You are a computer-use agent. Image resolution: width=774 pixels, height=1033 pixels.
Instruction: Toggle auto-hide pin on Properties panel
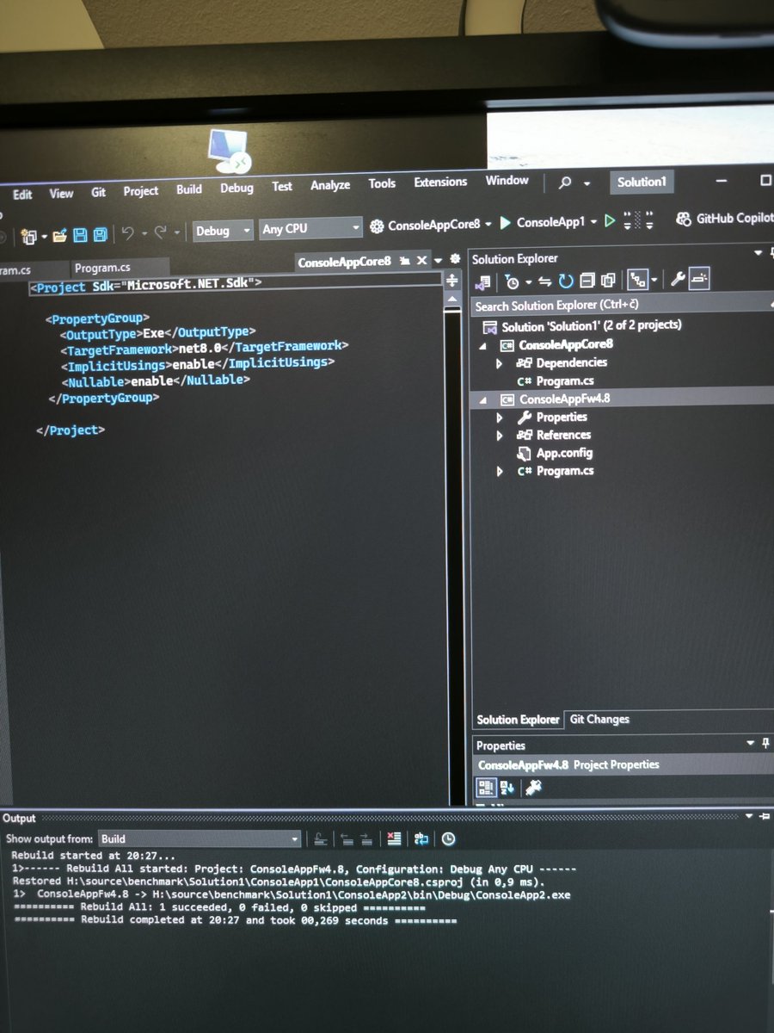(765, 743)
